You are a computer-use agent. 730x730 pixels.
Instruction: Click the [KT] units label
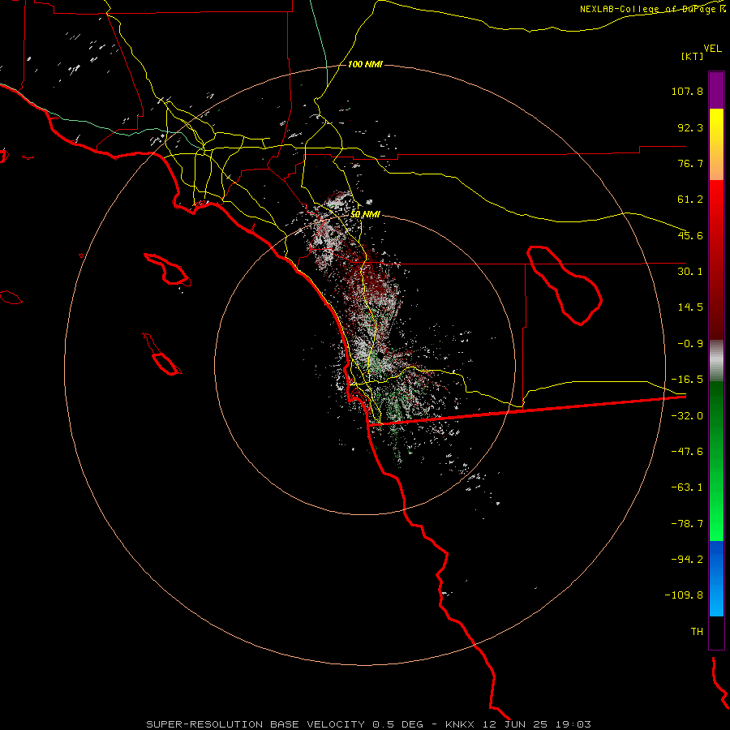coord(693,56)
